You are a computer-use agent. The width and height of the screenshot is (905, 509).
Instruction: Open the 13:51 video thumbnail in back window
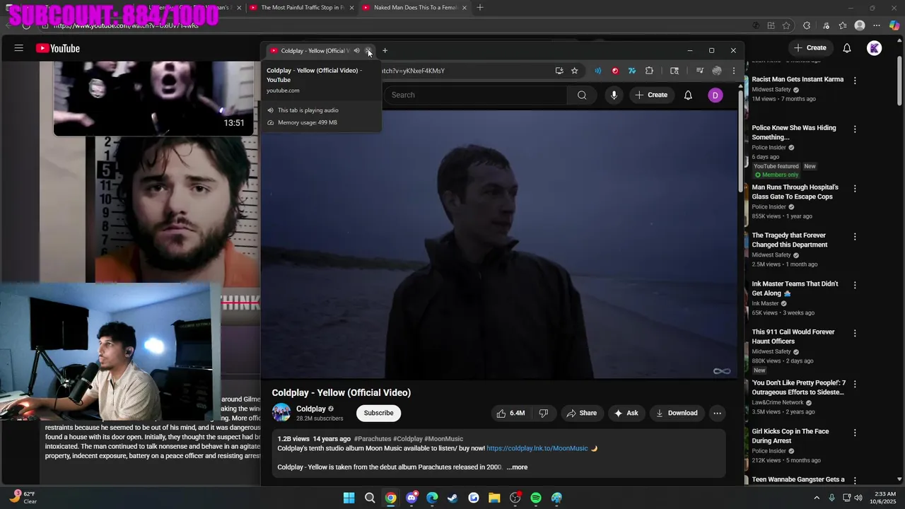[x=153, y=98]
